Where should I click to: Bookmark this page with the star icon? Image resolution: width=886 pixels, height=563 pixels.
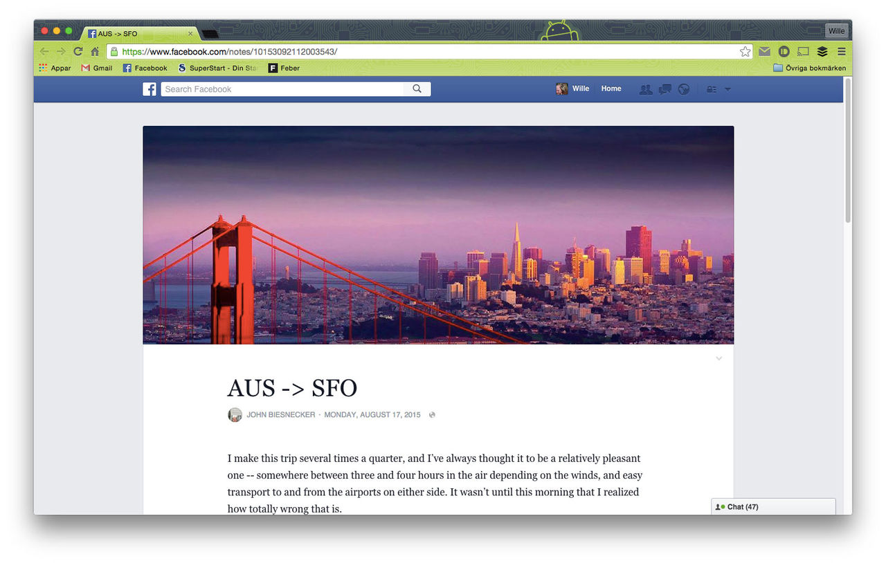(x=745, y=52)
